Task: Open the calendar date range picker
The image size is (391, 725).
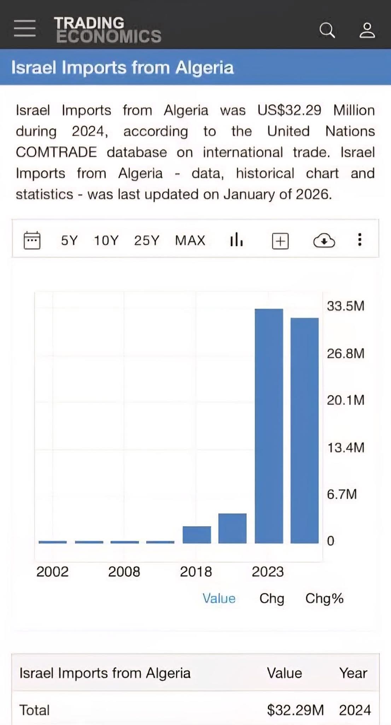Action: click(x=32, y=240)
